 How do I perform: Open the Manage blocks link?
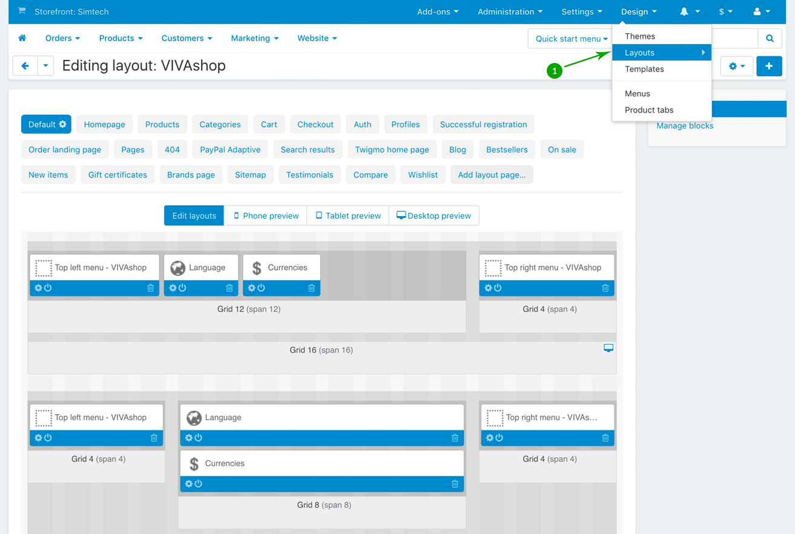(685, 126)
